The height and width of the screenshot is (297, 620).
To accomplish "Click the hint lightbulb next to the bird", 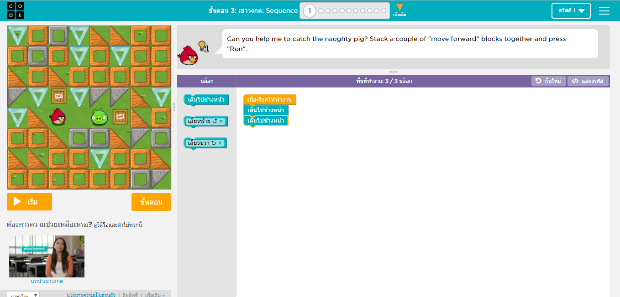I will (x=202, y=46).
